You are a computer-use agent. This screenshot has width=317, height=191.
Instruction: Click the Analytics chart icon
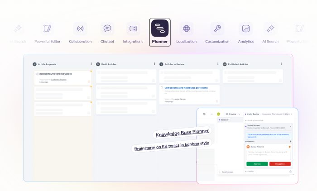click(x=246, y=29)
